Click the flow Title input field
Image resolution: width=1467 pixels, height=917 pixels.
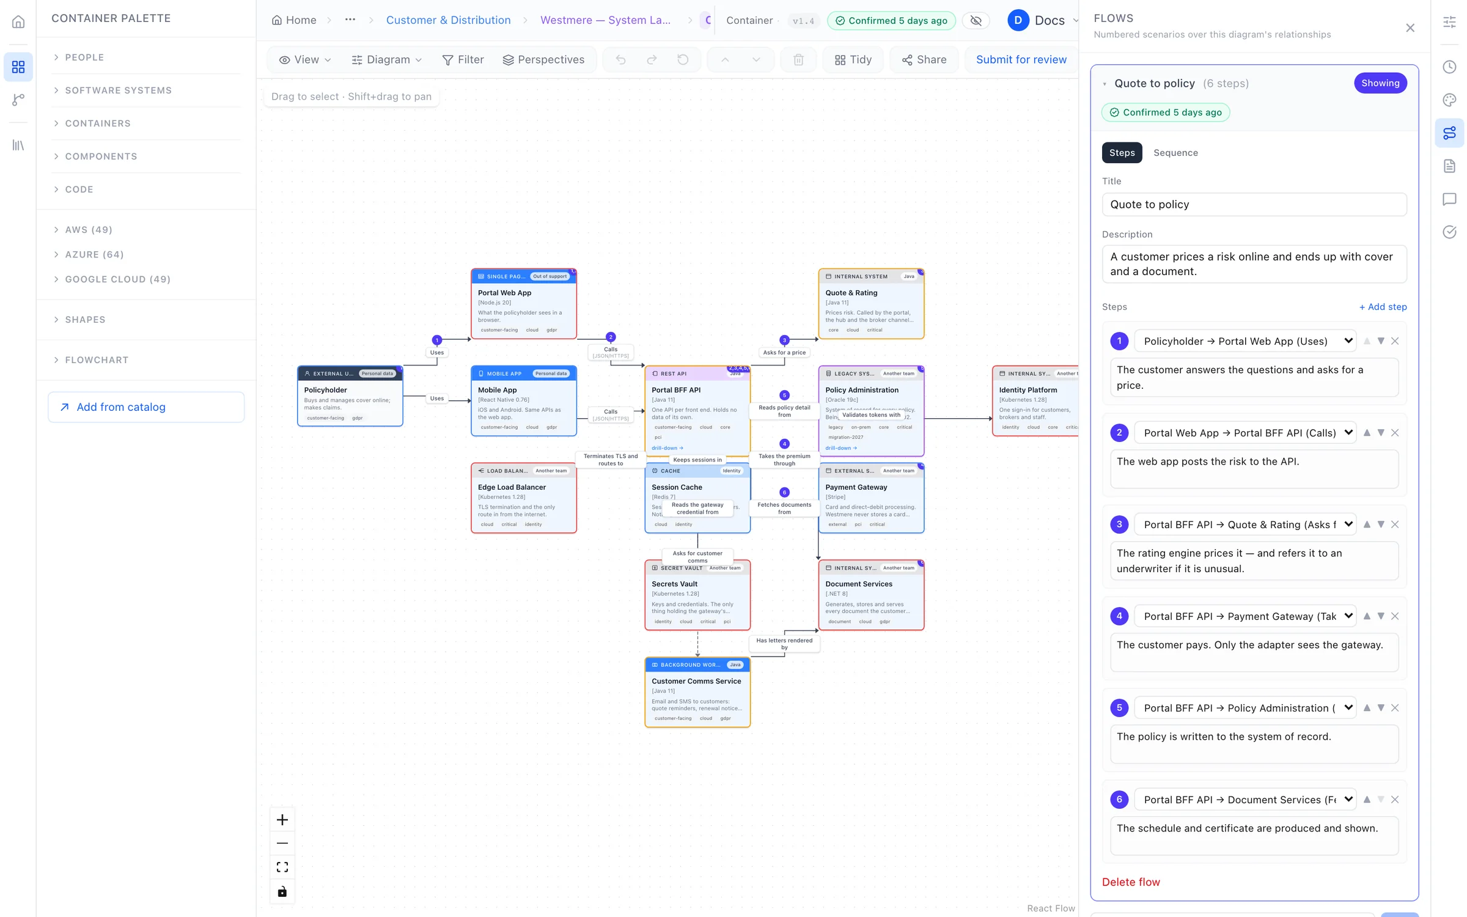(x=1254, y=205)
